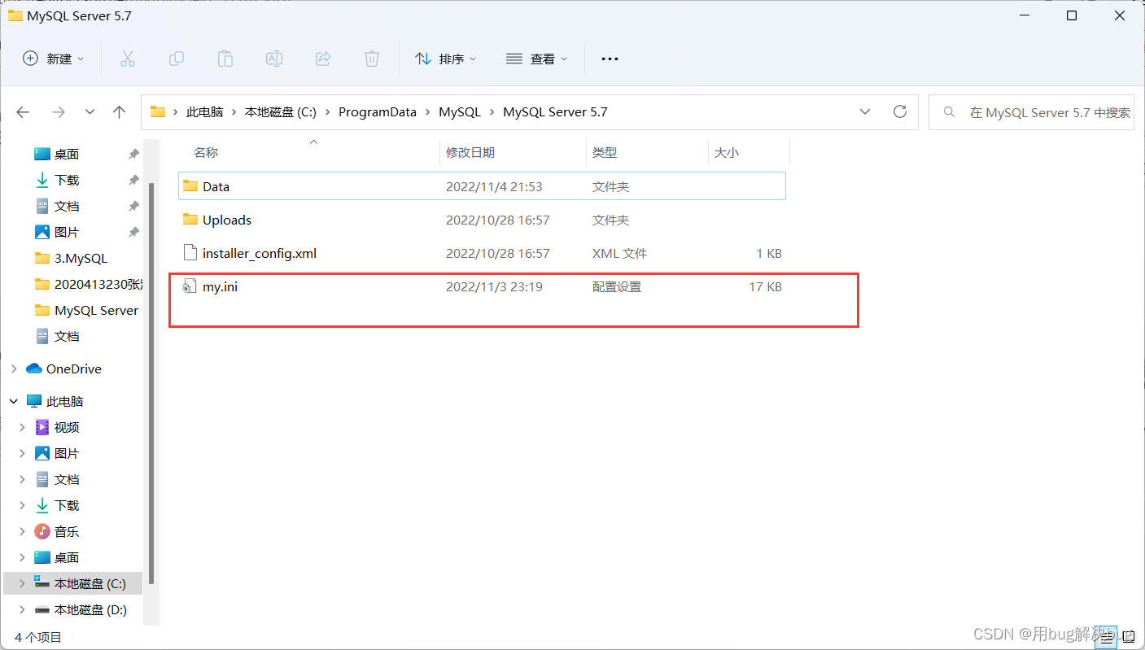Expand the OneDrive tree node
This screenshot has height=650, width=1145.
coord(14,369)
